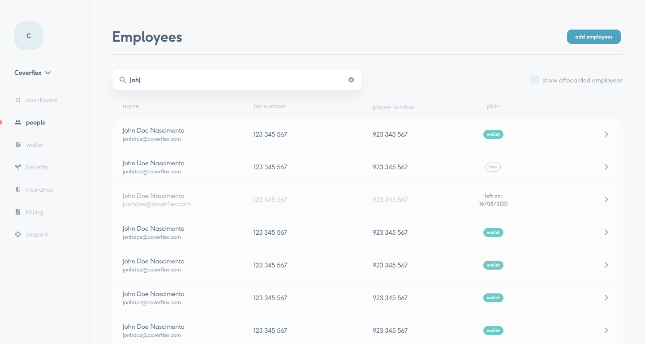Click the magnifying glass search icon
Viewport: 645px width, 344px height.
(x=123, y=80)
